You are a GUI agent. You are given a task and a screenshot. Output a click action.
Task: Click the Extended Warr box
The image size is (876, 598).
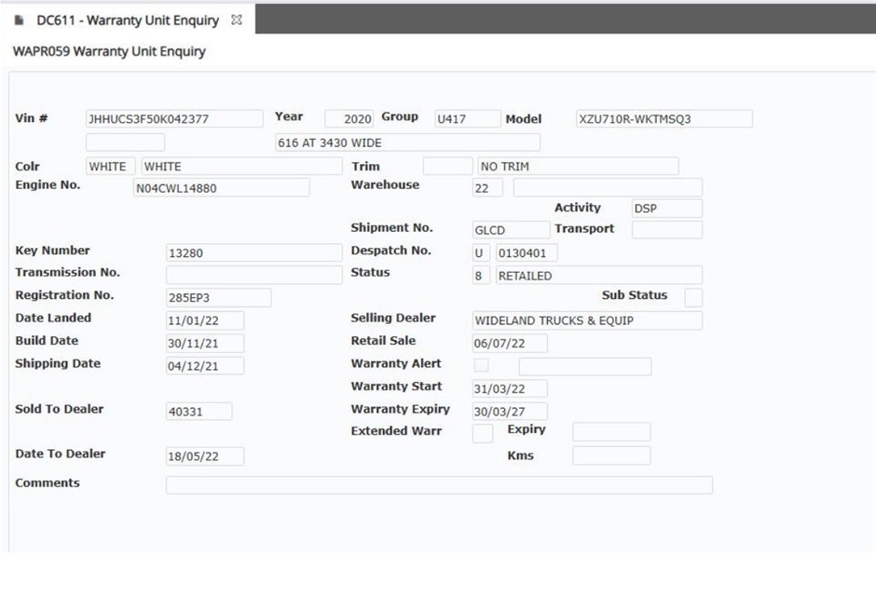coord(483,433)
